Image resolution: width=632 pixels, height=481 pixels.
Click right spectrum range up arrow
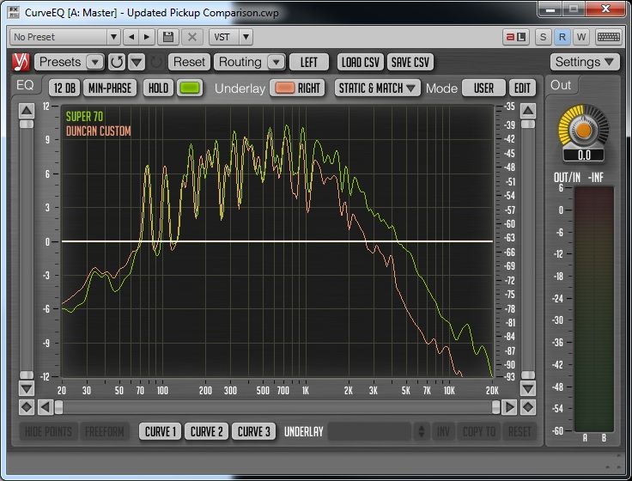click(528, 111)
